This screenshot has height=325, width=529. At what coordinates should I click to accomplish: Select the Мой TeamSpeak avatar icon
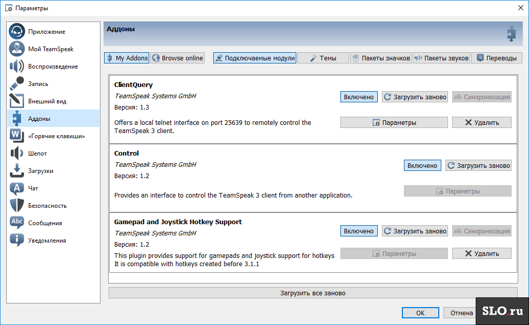[17, 49]
